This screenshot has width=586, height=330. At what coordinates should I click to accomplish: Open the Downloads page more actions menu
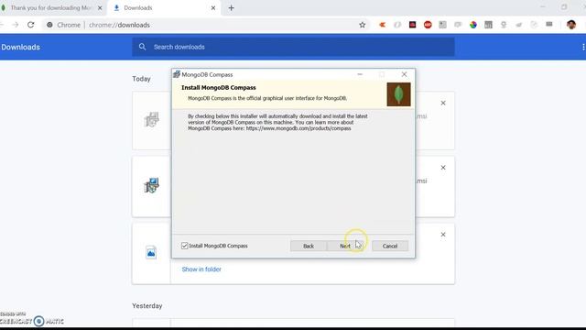583,47
